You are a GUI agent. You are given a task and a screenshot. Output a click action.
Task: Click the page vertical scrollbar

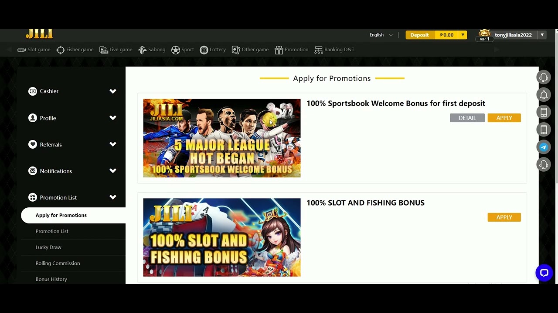556,107
